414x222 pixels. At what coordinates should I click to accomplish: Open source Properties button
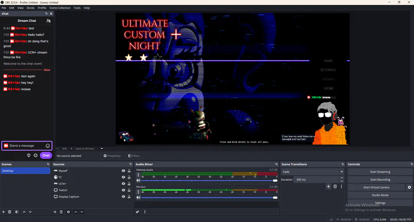112,156
